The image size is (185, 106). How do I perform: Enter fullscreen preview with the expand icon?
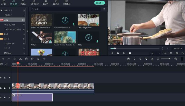click(183, 53)
